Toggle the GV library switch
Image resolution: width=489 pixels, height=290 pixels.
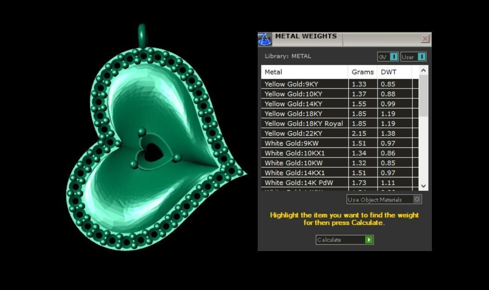tap(388, 57)
